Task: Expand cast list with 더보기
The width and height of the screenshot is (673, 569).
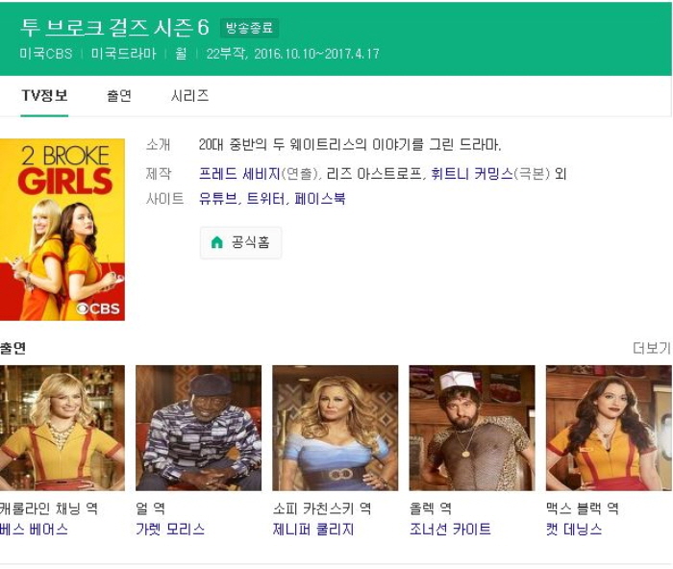Action: (651, 348)
